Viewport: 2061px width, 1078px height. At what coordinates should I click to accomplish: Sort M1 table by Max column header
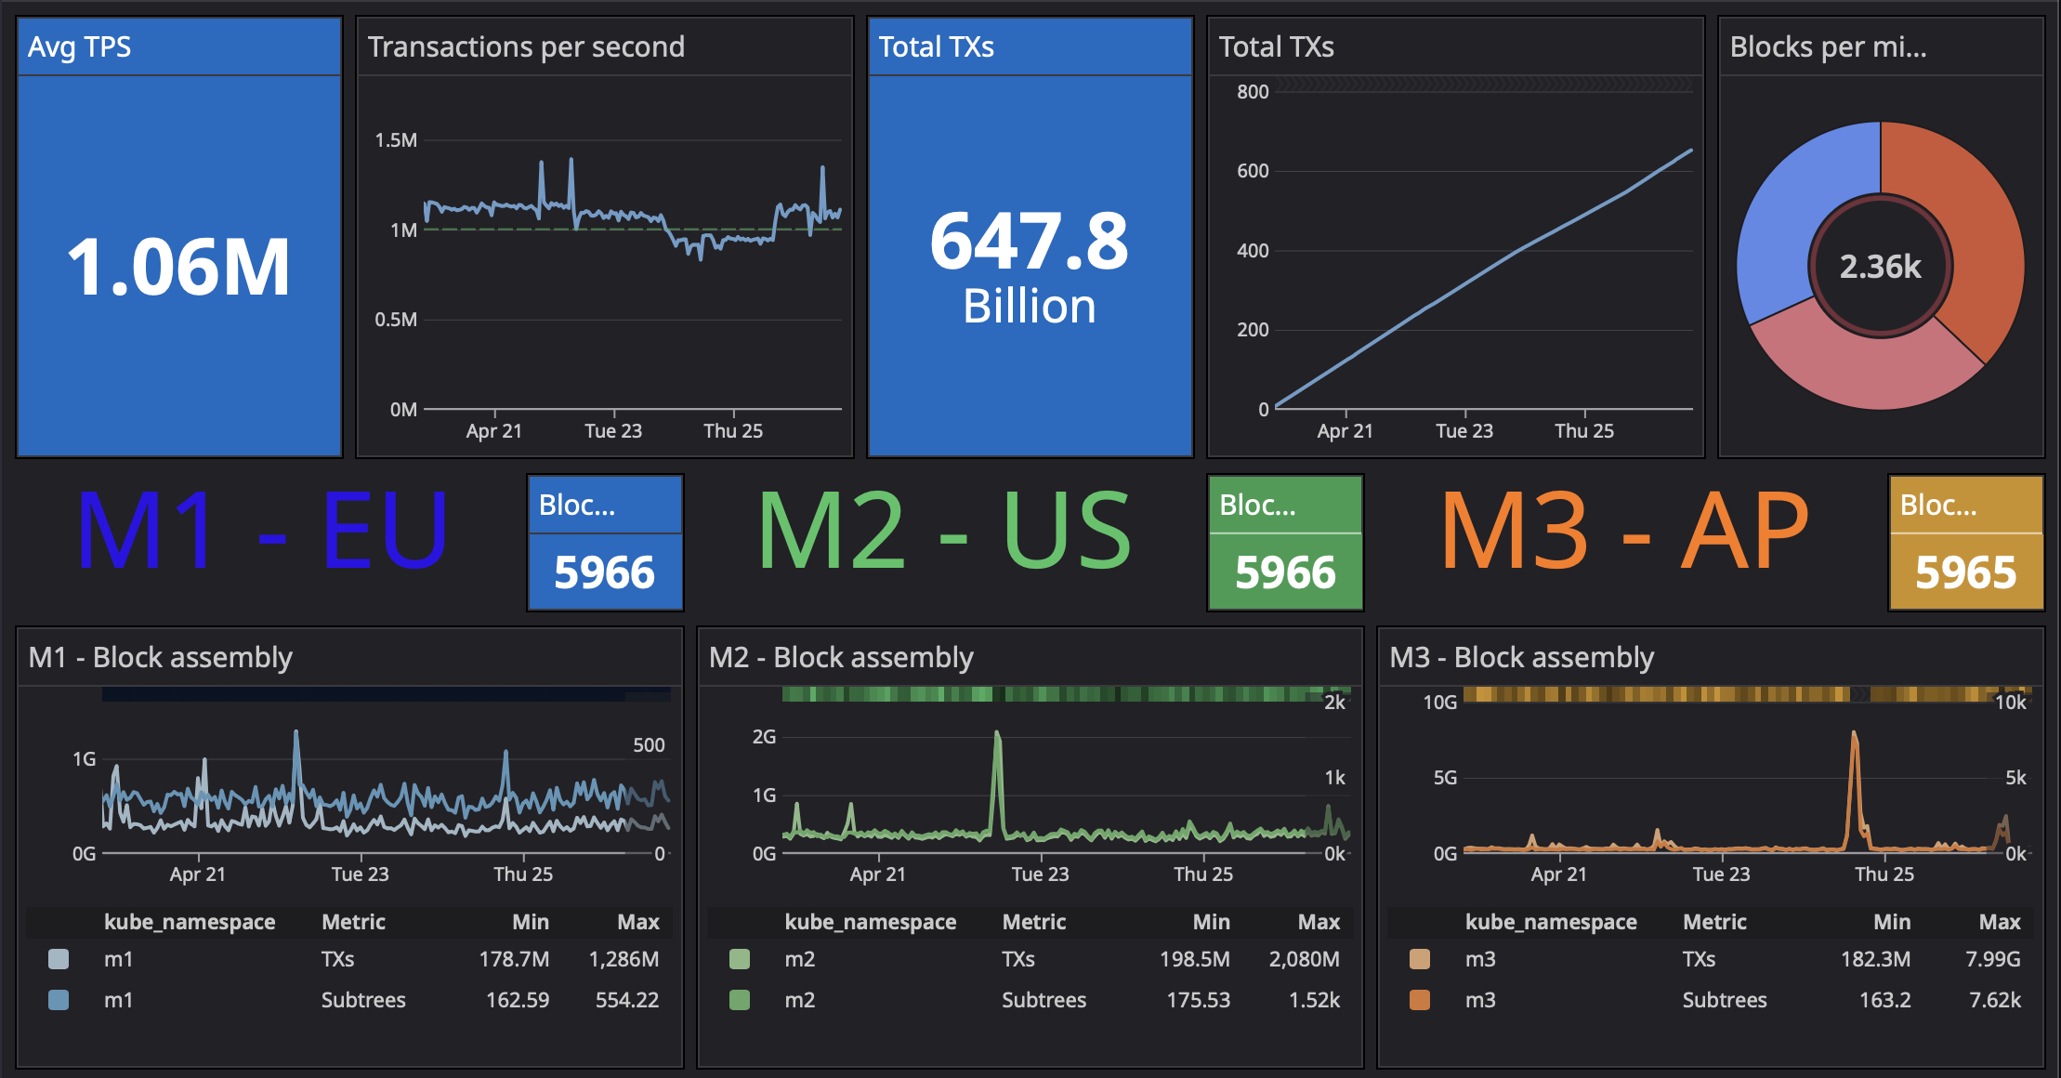(x=638, y=922)
